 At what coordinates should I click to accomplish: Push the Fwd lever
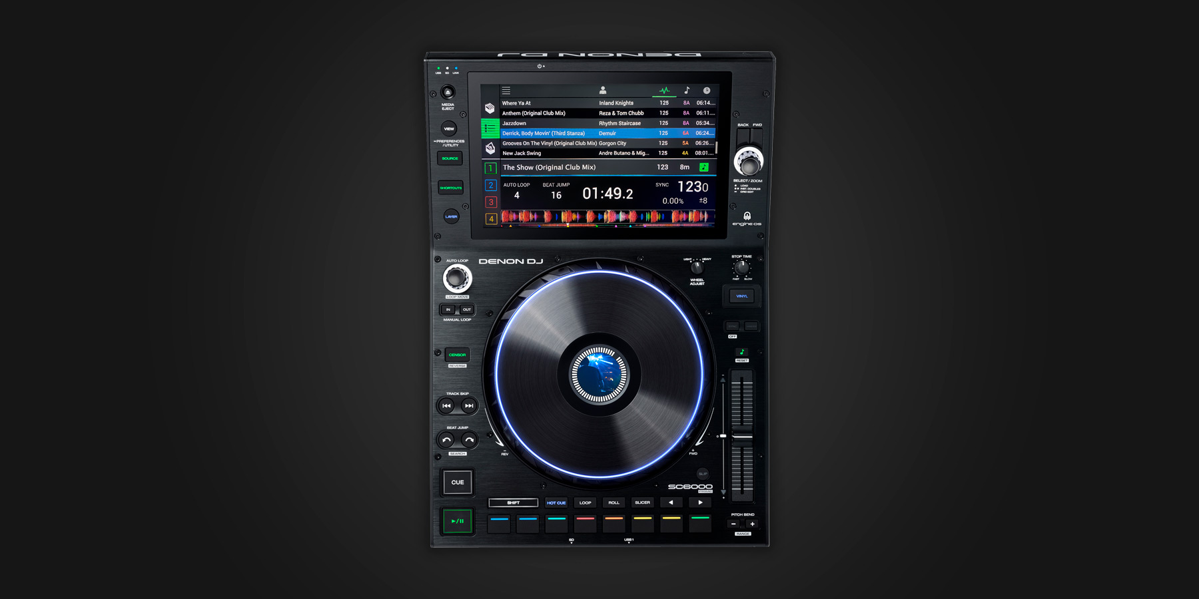point(757,138)
